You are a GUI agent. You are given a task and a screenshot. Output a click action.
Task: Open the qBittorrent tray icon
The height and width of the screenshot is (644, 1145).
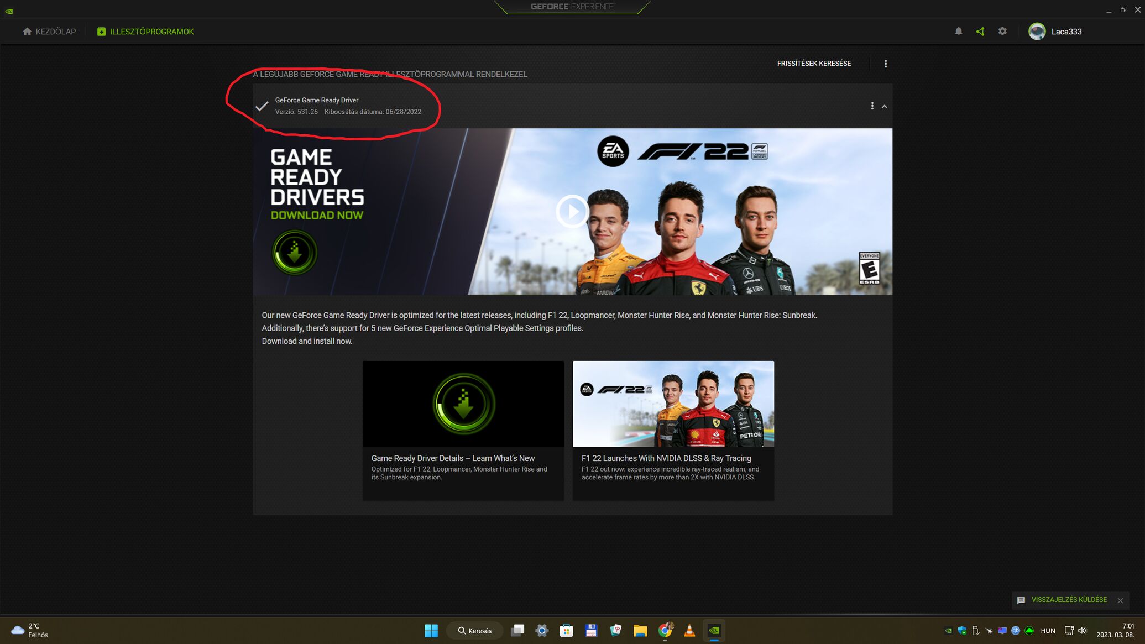tap(1016, 631)
